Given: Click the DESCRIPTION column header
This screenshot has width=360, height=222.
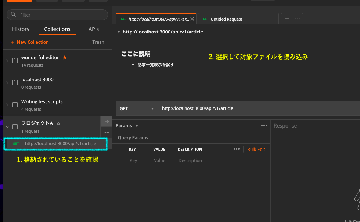Looking at the screenshot, I should (190, 149).
